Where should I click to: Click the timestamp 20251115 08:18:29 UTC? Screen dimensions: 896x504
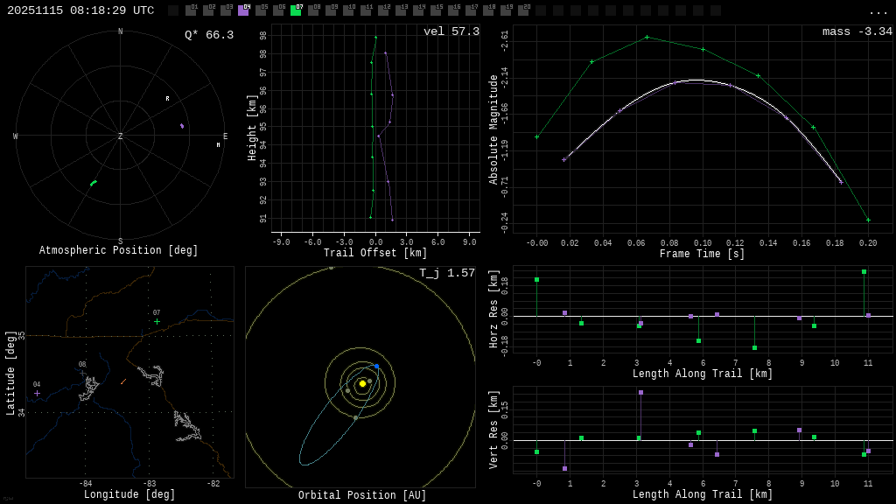click(80, 10)
